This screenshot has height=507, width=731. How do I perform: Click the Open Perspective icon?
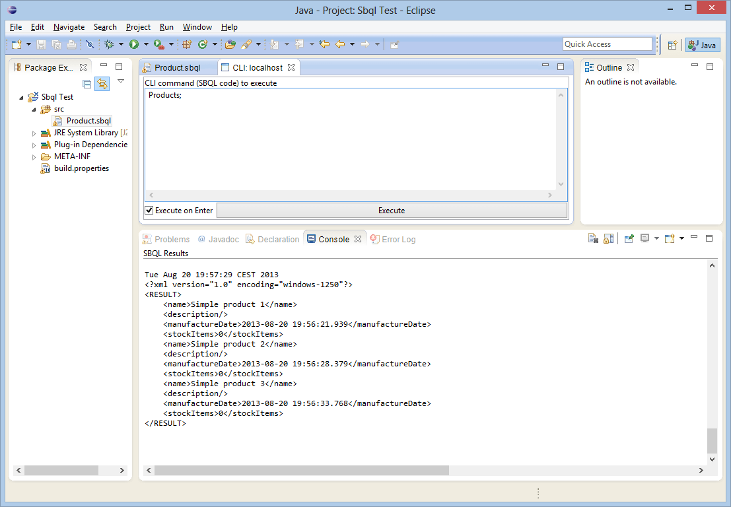click(x=672, y=45)
